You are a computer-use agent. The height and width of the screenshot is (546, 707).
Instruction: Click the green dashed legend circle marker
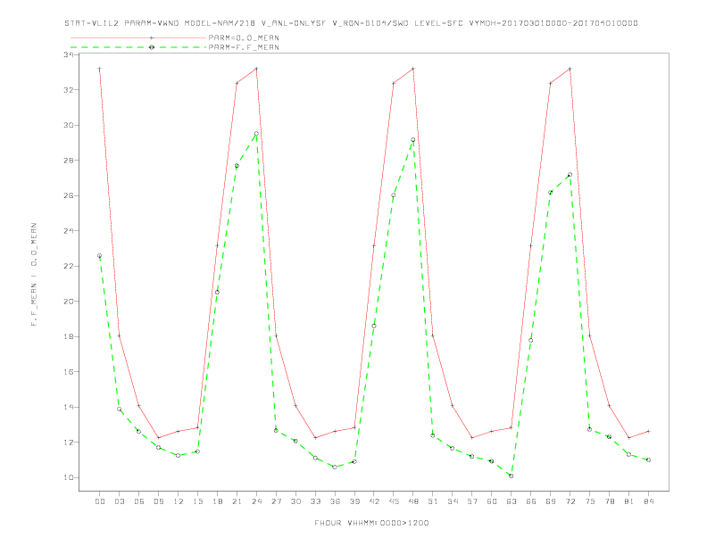click(152, 47)
